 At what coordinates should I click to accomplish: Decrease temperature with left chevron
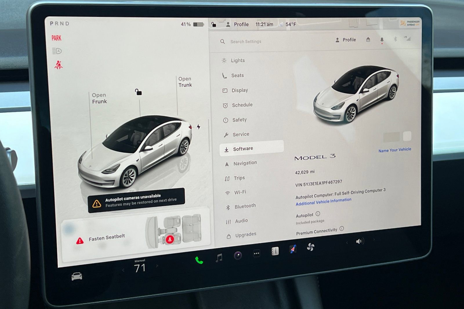[x=123, y=270]
